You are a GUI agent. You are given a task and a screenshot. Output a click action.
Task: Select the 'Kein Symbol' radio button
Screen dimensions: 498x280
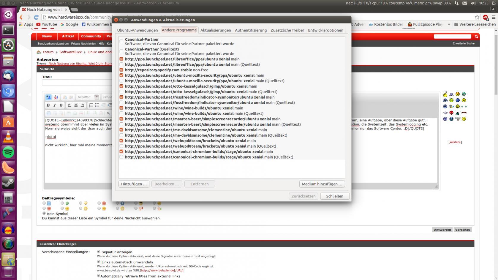click(x=44, y=213)
